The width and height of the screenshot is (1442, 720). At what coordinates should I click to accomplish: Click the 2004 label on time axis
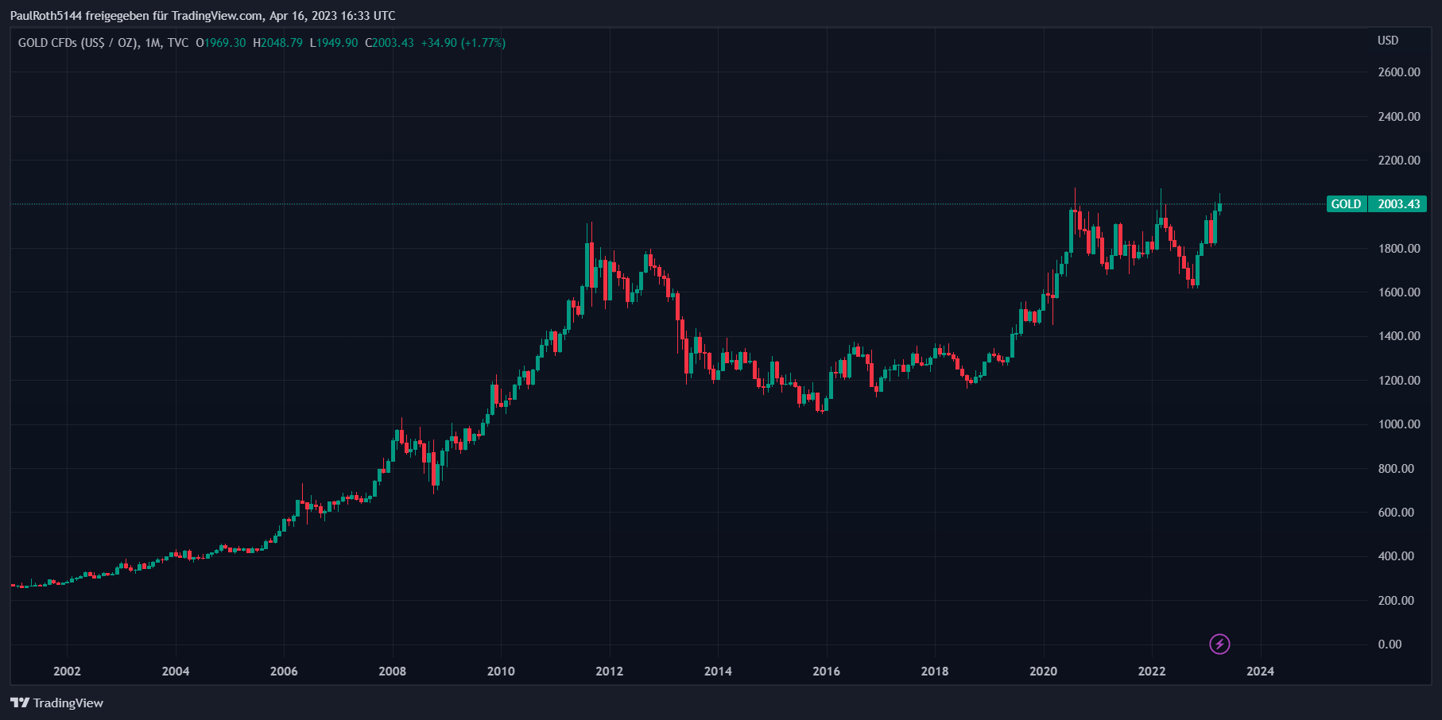(x=176, y=672)
